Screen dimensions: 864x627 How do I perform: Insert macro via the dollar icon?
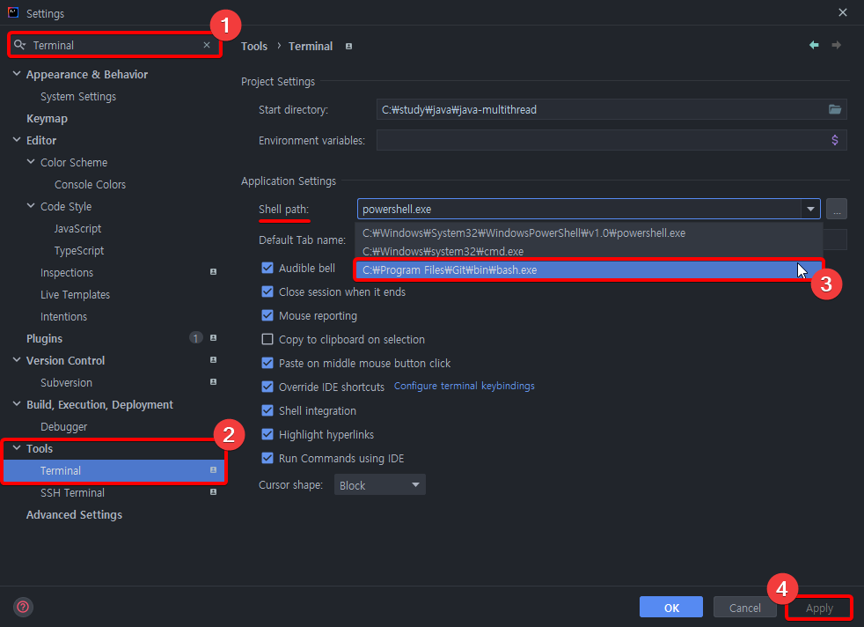835,139
